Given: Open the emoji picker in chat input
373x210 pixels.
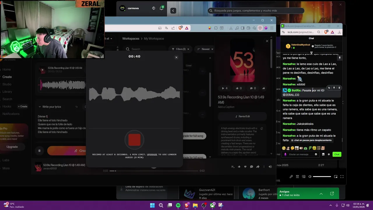Looking at the screenshot, I should 316,154.
